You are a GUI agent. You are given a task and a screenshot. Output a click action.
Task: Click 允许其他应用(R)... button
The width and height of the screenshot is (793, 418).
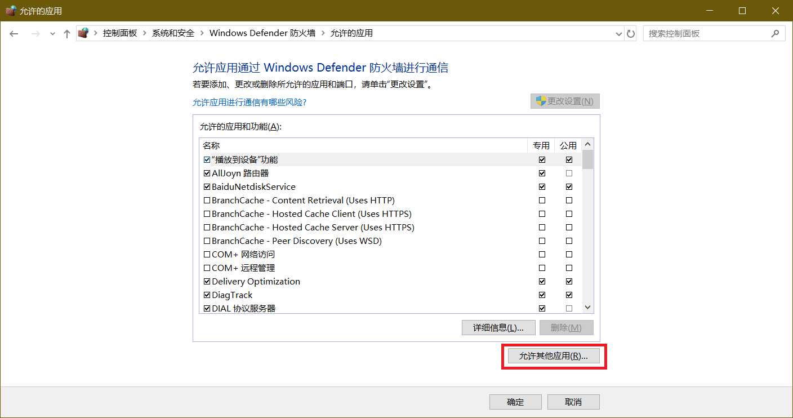pyautogui.click(x=553, y=356)
